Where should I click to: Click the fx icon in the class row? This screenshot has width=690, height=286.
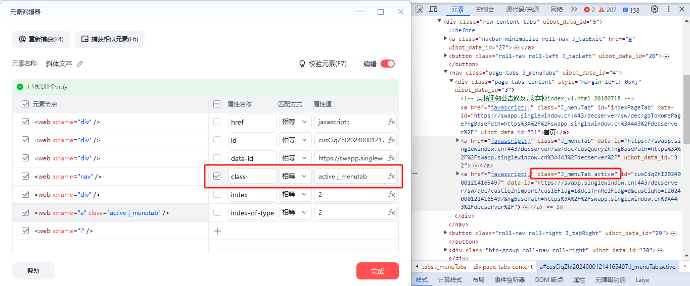pyautogui.click(x=391, y=177)
